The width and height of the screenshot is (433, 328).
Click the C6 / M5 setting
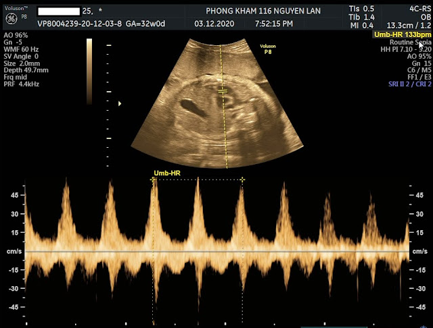[x=419, y=70]
